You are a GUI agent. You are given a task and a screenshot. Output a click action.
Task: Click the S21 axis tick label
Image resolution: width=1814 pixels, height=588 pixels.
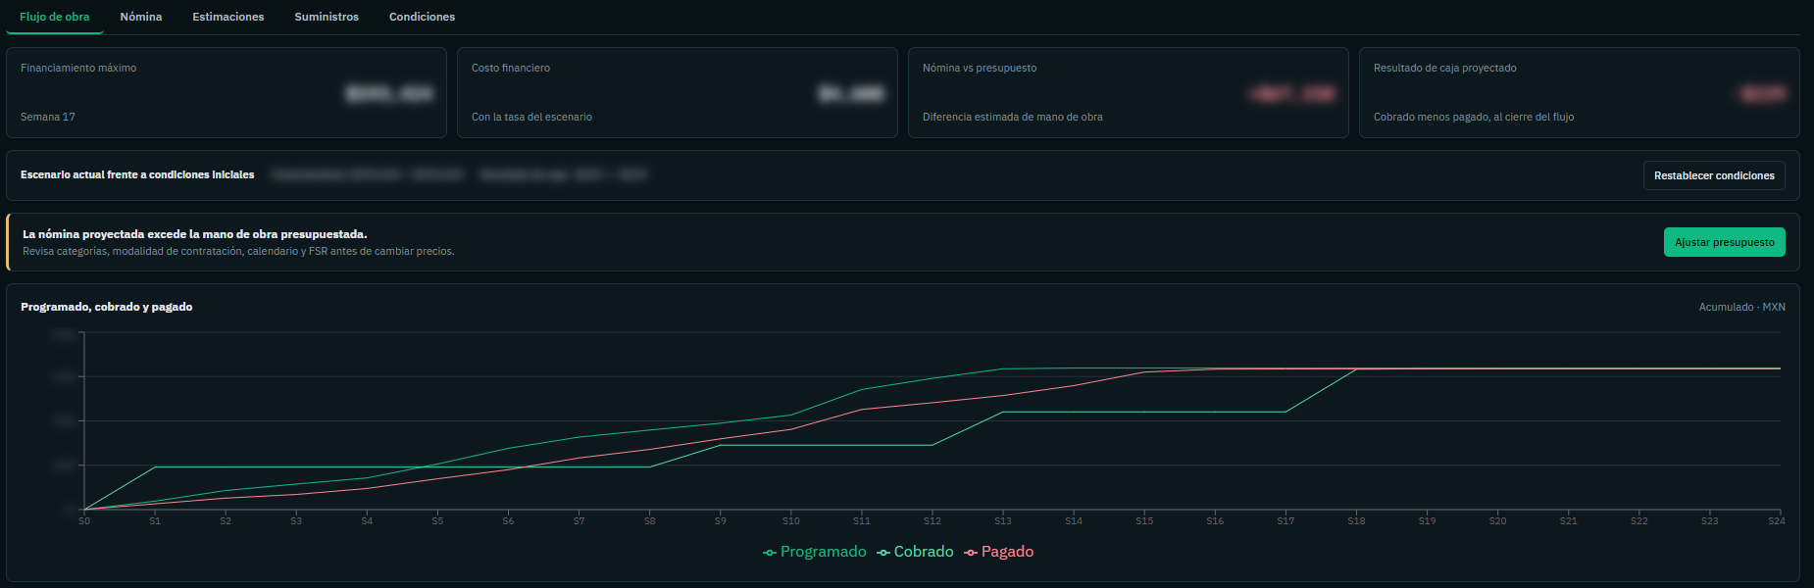point(1569,521)
